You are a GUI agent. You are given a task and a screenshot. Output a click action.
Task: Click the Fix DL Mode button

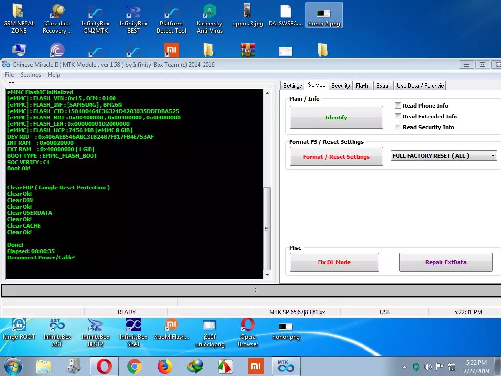point(334,262)
